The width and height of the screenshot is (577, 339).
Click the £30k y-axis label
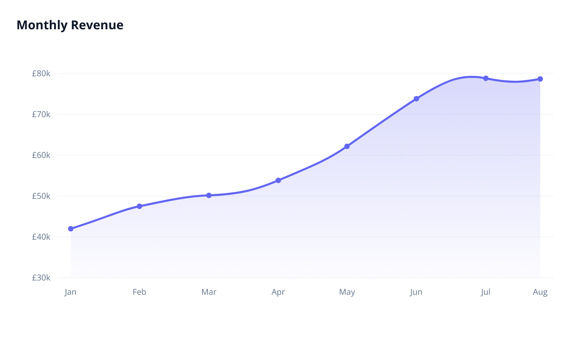click(41, 278)
